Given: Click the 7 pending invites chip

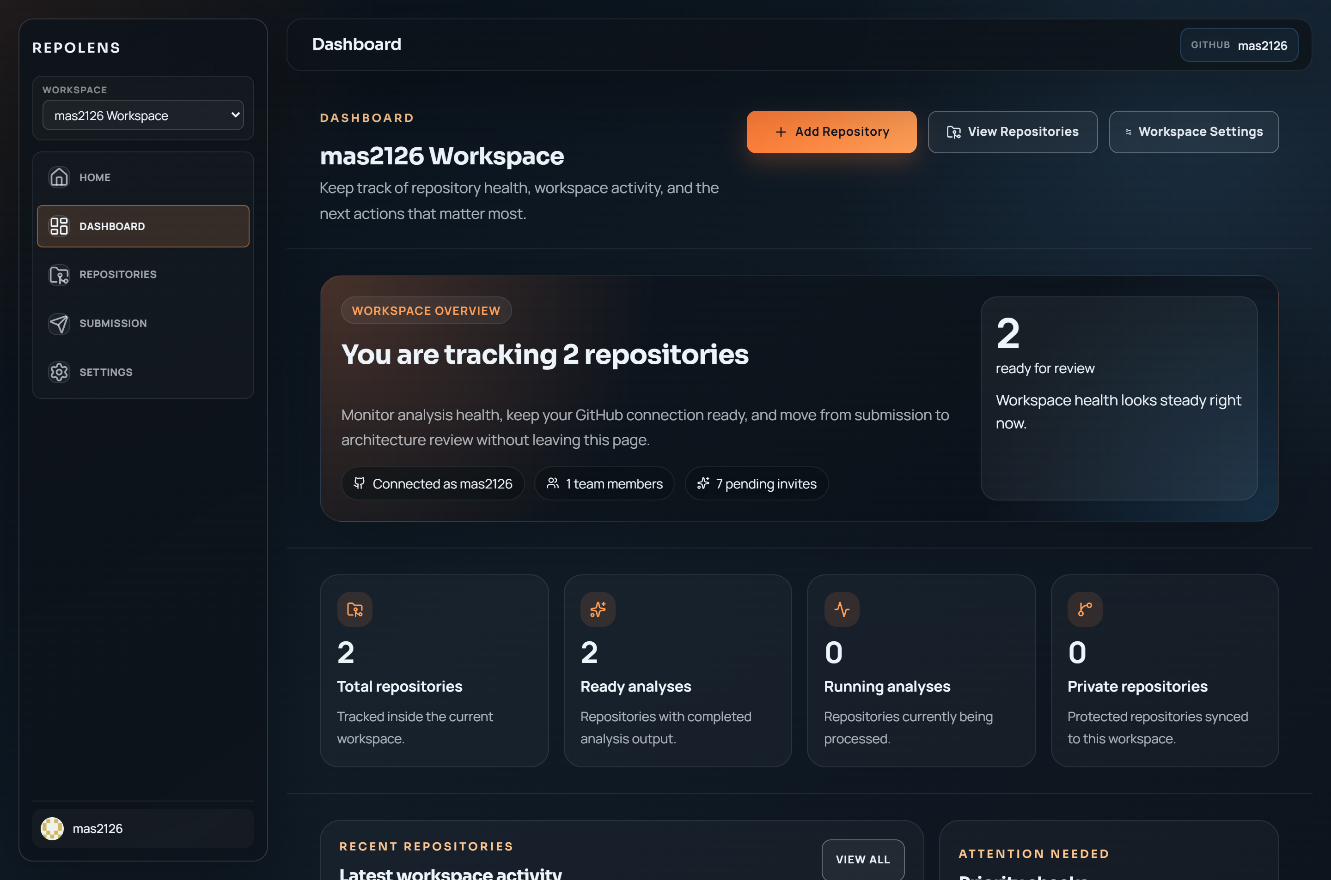Looking at the screenshot, I should pos(756,484).
